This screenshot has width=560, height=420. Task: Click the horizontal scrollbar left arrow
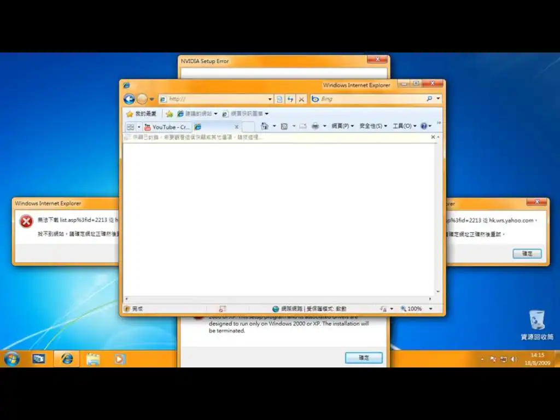(x=126, y=299)
